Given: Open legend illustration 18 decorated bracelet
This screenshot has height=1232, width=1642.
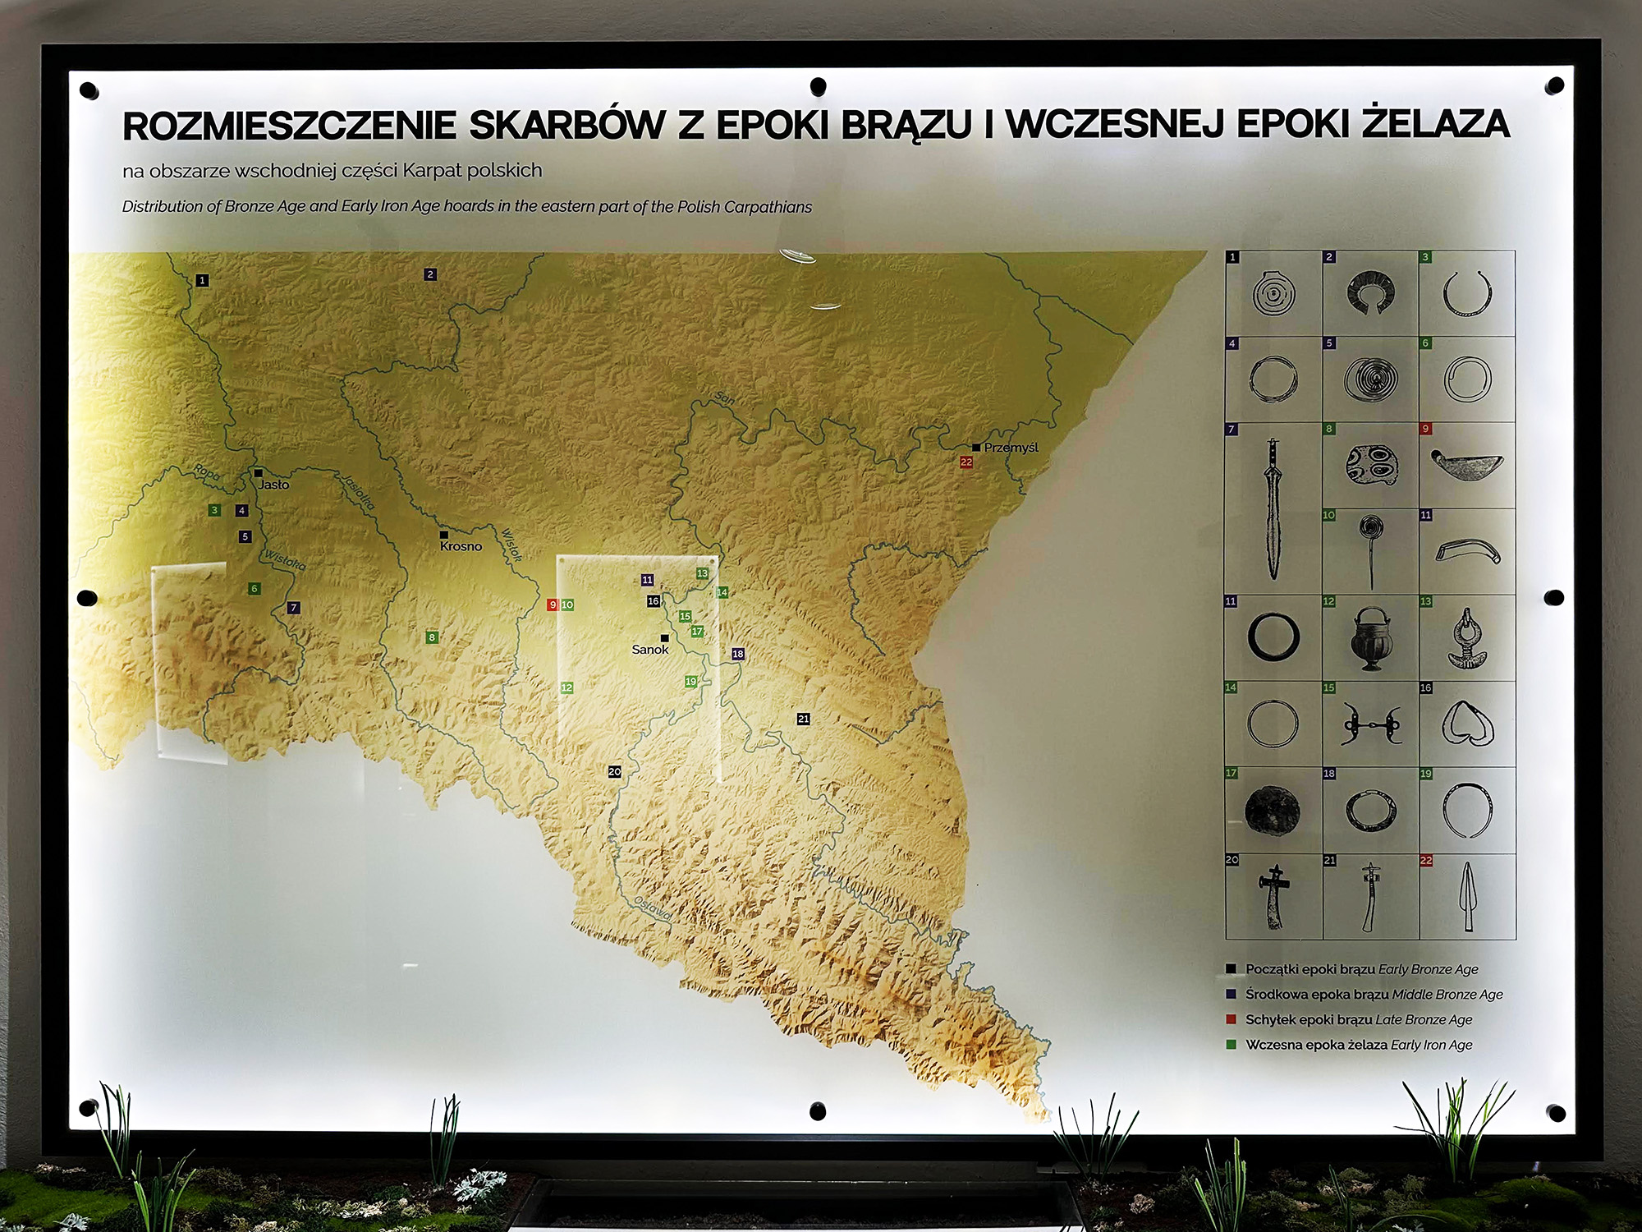Looking at the screenshot, I should coord(1370,811).
